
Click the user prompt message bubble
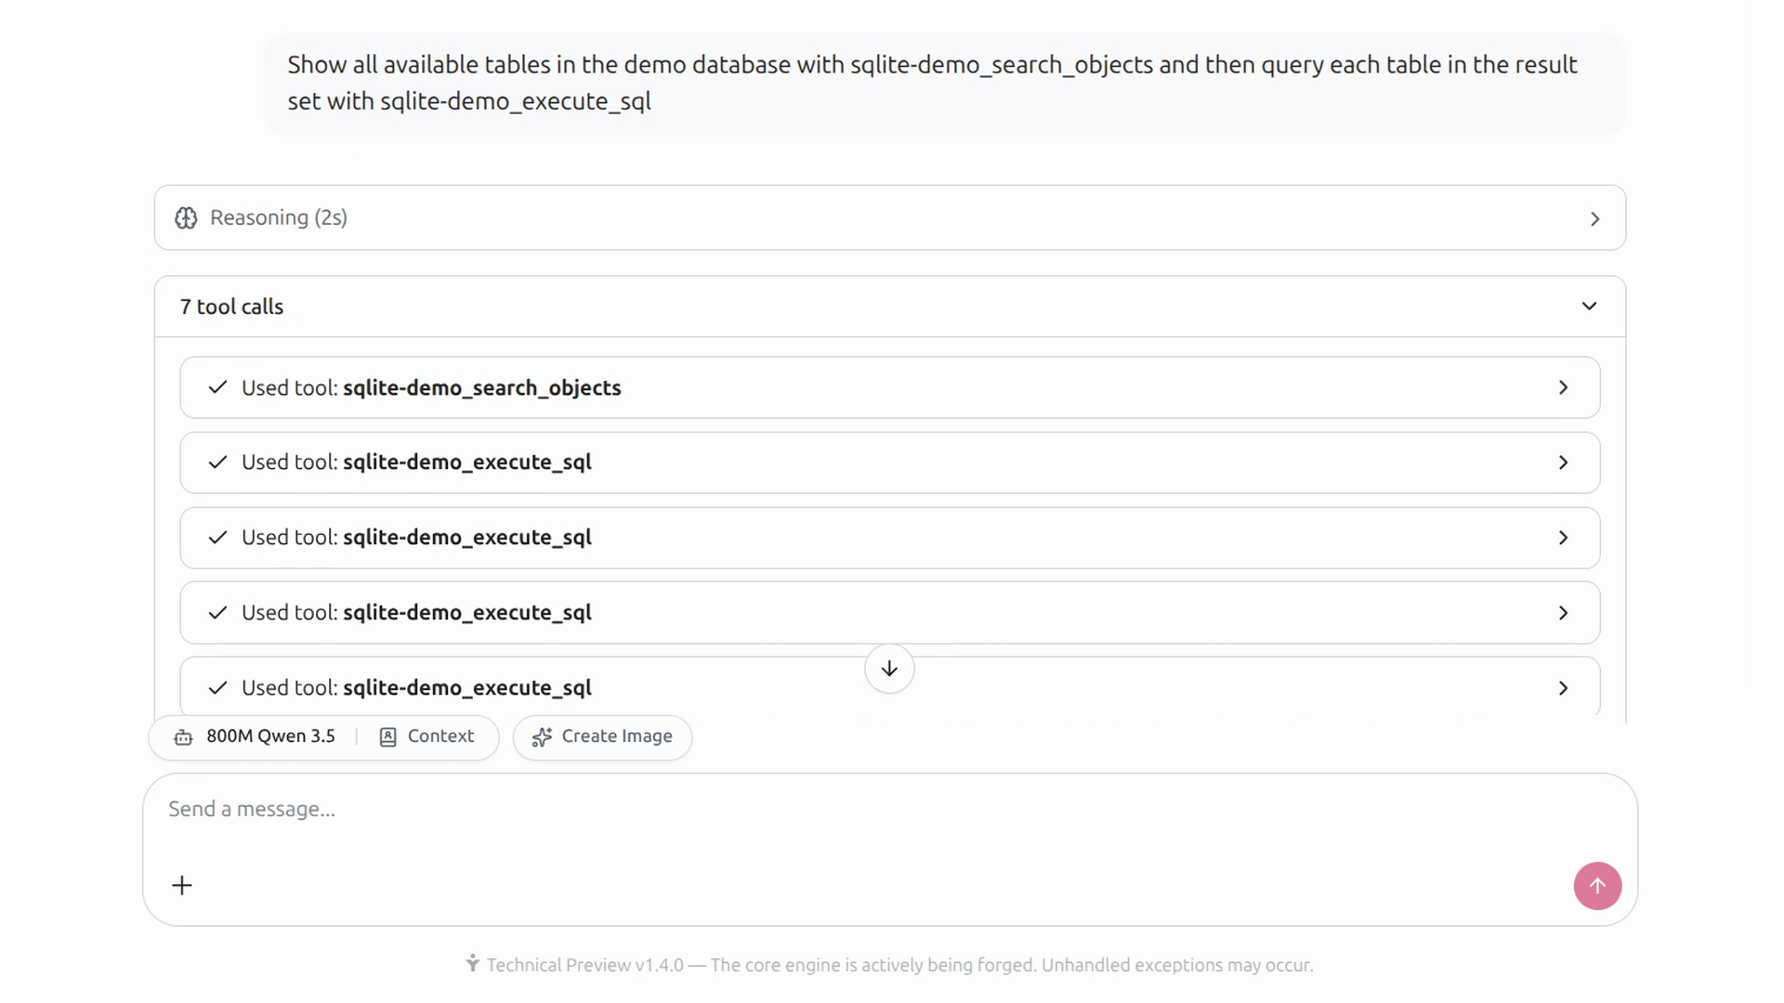tap(945, 85)
